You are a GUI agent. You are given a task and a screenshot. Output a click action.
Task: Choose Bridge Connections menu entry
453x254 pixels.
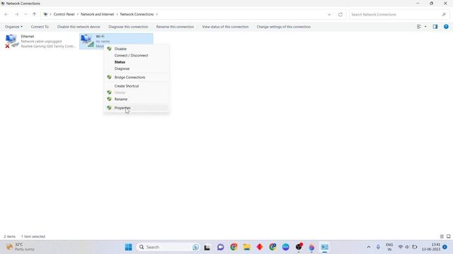pos(137,77)
